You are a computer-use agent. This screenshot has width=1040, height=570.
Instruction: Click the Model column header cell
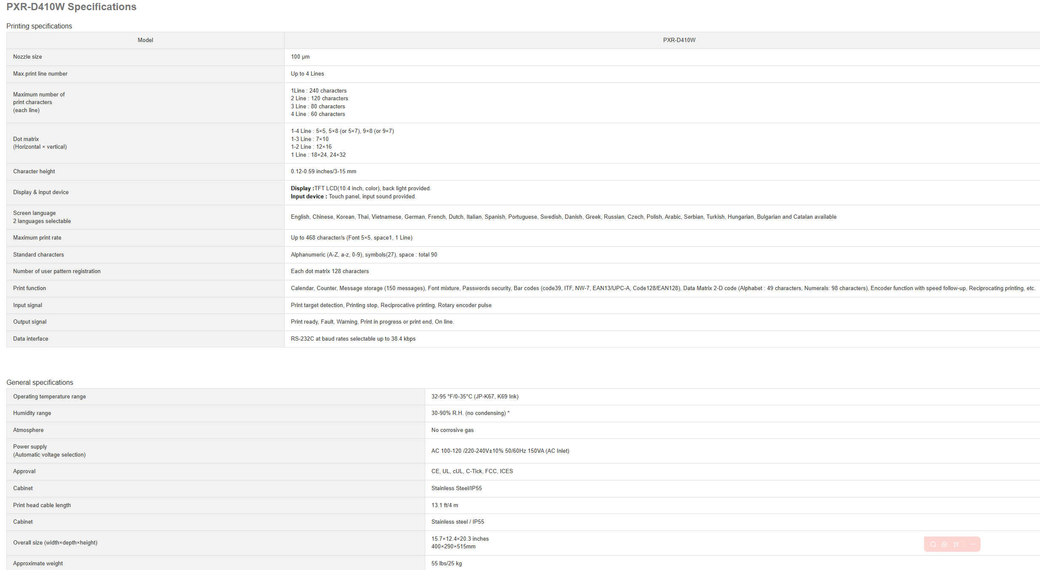point(145,40)
